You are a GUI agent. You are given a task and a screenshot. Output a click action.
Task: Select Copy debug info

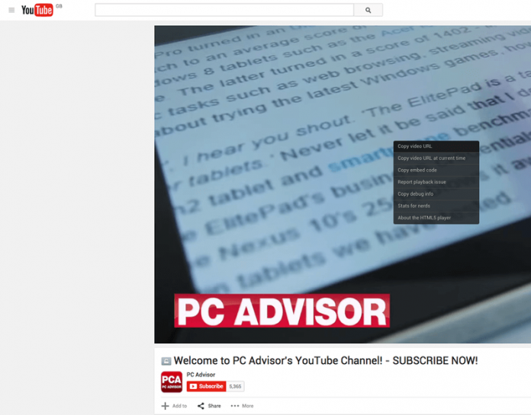(436, 194)
